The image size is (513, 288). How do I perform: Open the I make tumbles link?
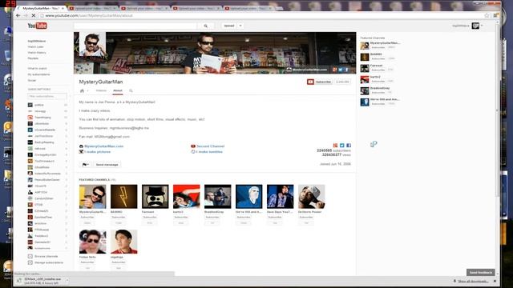[x=209, y=152]
